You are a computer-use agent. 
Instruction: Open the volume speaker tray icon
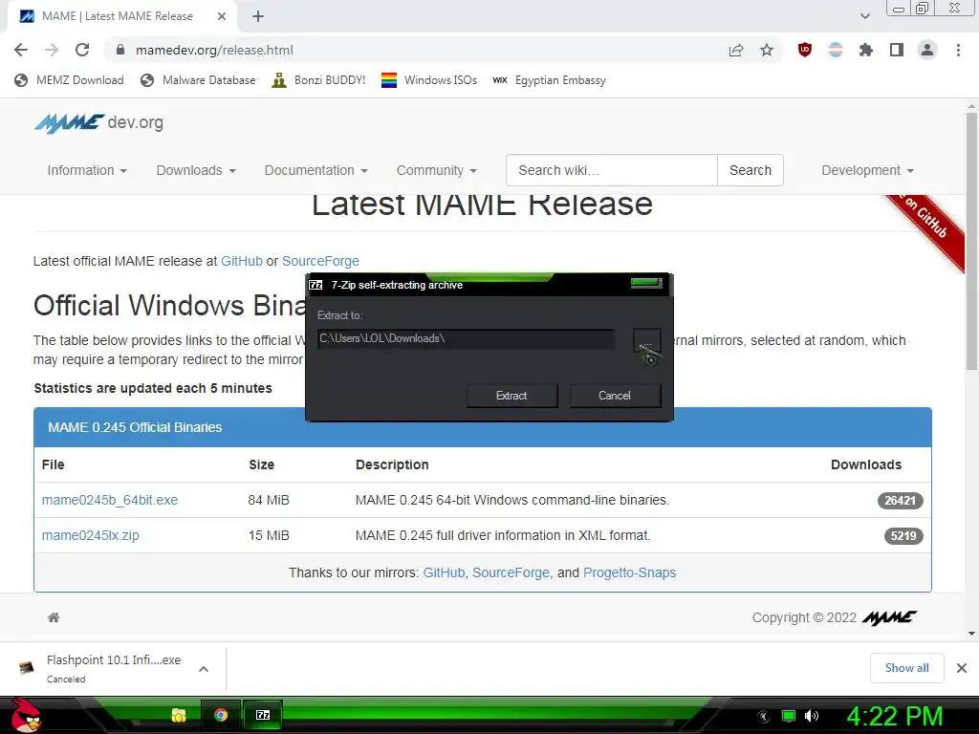coord(812,717)
